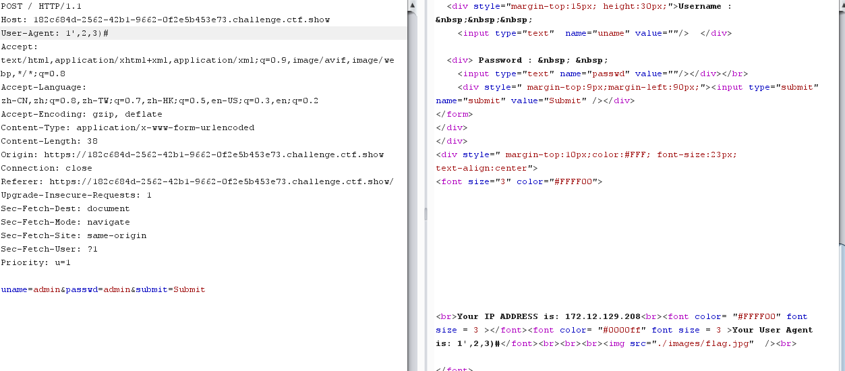Viewport: 845px width, 371px height.
Task: Click the Upgrade-Insecure-Requests header line
Action: coord(76,195)
